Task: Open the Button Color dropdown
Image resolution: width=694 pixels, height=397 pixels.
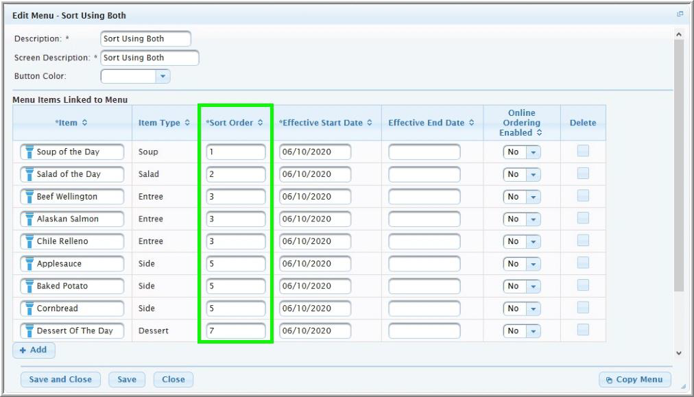Action: [x=162, y=76]
